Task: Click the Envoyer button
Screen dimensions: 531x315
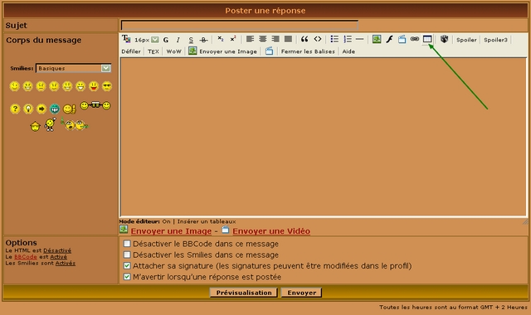Action: pos(302,293)
